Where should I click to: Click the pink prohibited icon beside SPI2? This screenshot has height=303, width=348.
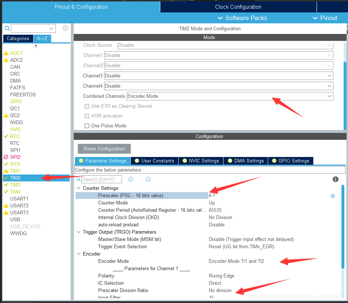click(6, 157)
